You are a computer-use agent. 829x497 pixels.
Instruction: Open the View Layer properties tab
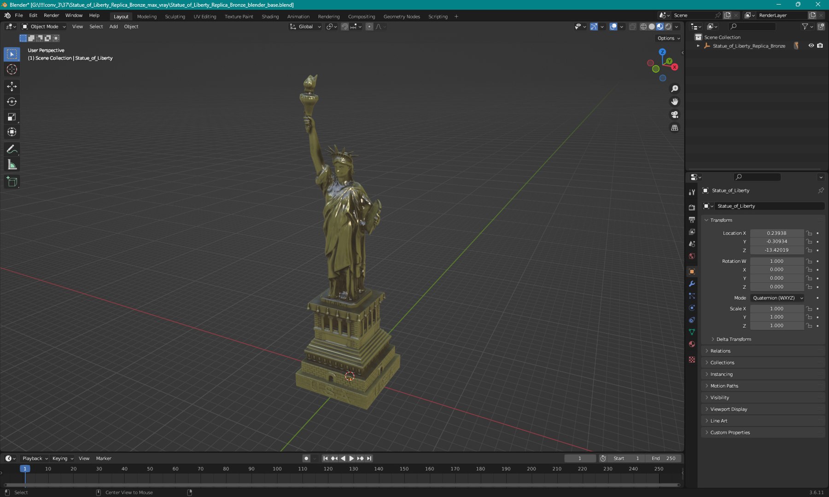click(692, 232)
